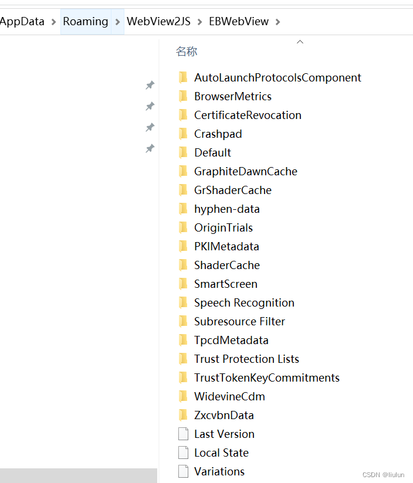Viewport: 413px width, 483px height.
Task: Select the SmartScreen folder name
Action: coord(226,284)
